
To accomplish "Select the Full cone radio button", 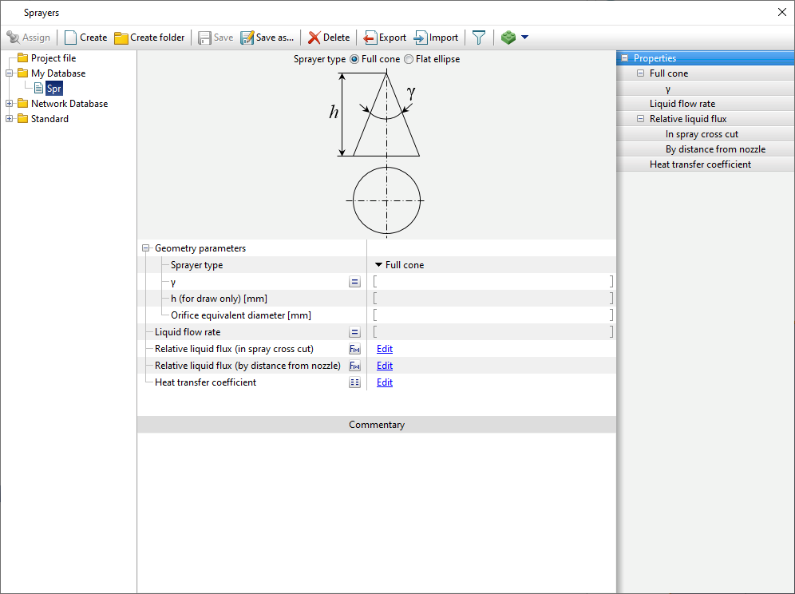I will tap(354, 59).
